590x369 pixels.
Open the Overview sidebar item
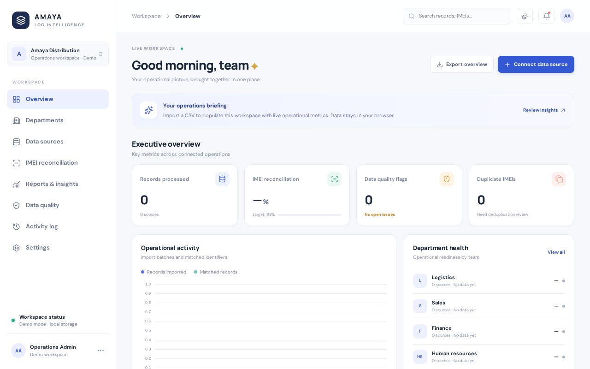58,99
